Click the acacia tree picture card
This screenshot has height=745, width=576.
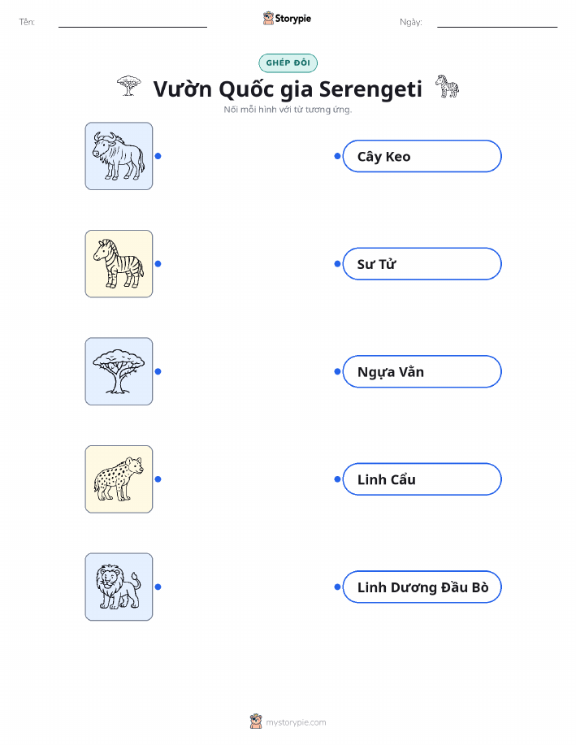point(119,371)
